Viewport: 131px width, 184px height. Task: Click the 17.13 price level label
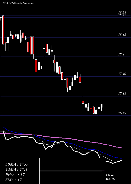tap(122, 94)
